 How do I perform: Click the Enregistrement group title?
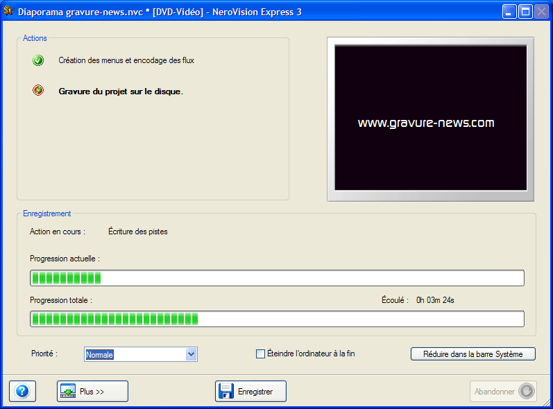click(x=47, y=214)
